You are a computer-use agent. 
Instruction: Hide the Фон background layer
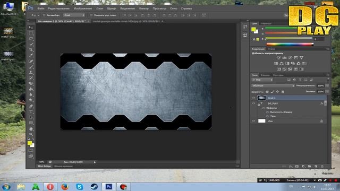pos(253,121)
